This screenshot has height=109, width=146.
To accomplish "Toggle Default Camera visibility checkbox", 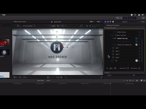I will click(139, 32).
